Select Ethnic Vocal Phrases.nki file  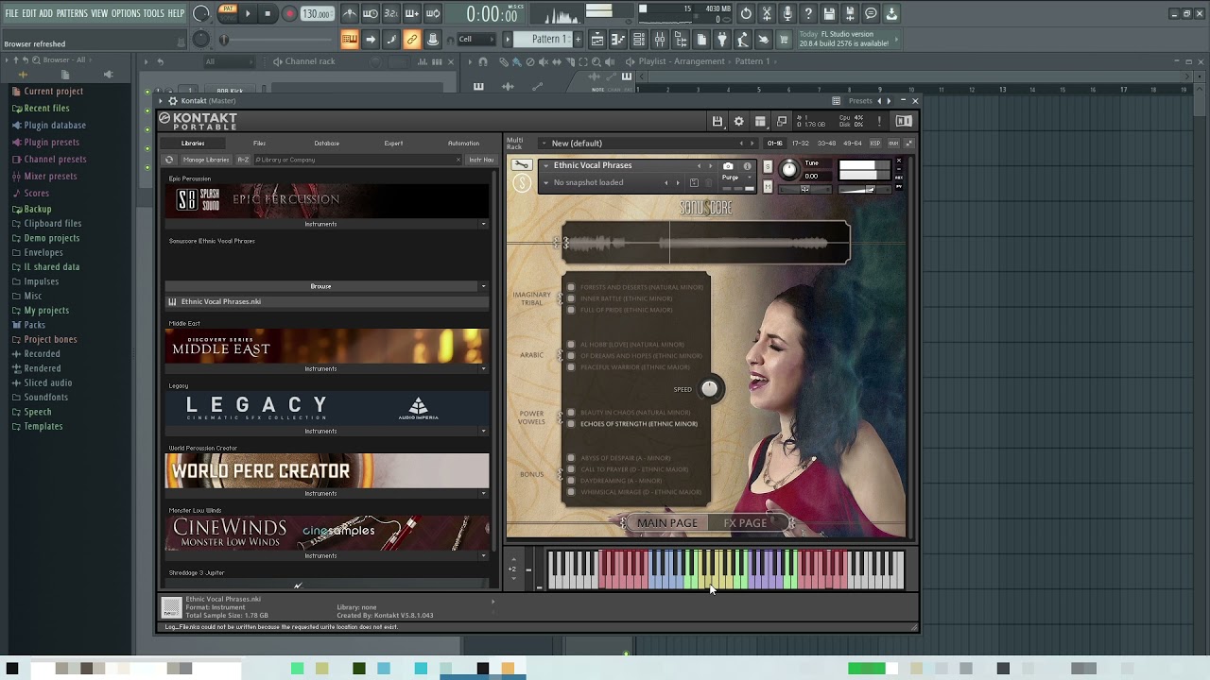[327, 302]
